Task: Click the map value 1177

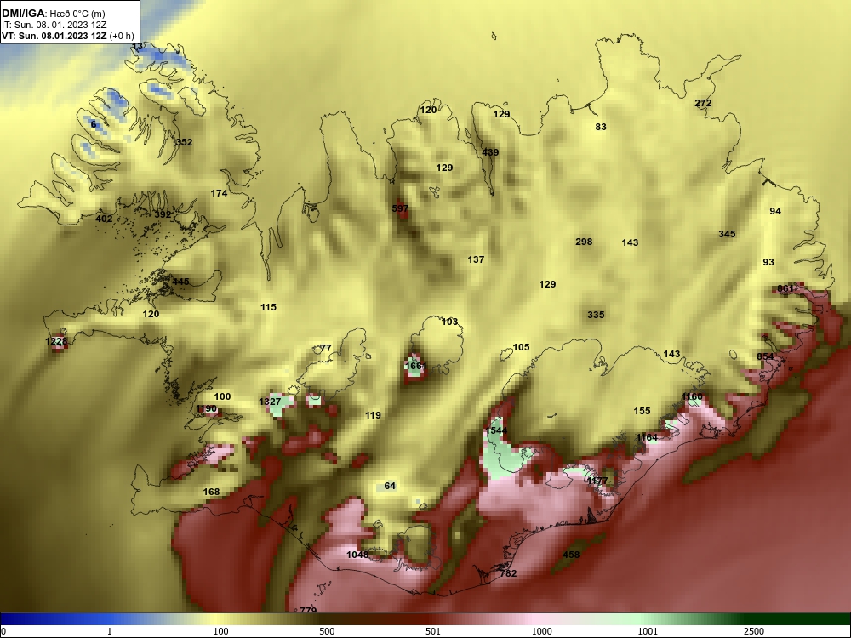Action: pos(597,481)
